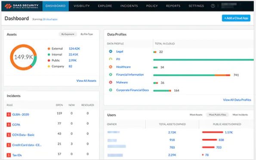The height and width of the screenshot is (160, 256).
Task: Click the NEW count 3 for Credit Card data
Action: point(71,144)
